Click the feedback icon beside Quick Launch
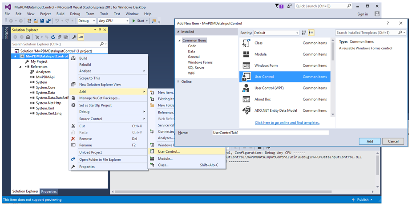Screen dimensions: 412x207 (x=289, y=6)
